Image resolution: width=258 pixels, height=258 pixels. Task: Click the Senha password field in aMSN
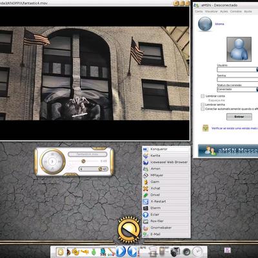(237, 79)
